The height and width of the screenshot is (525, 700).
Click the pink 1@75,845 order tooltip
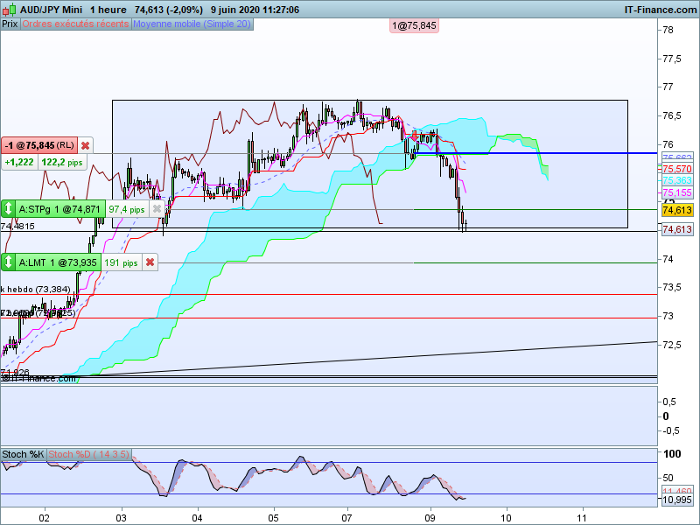tap(414, 26)
